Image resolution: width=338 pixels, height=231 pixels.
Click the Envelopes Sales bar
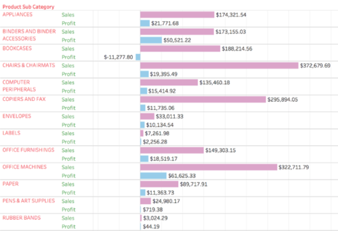click(147, 116)
